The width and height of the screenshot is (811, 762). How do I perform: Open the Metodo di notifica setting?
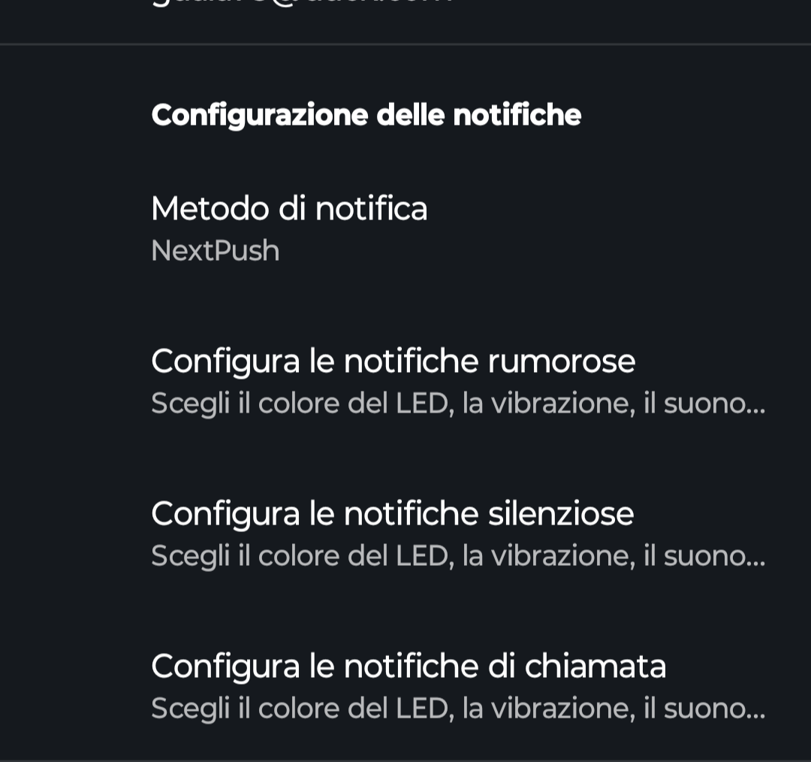tap(405, 228)
